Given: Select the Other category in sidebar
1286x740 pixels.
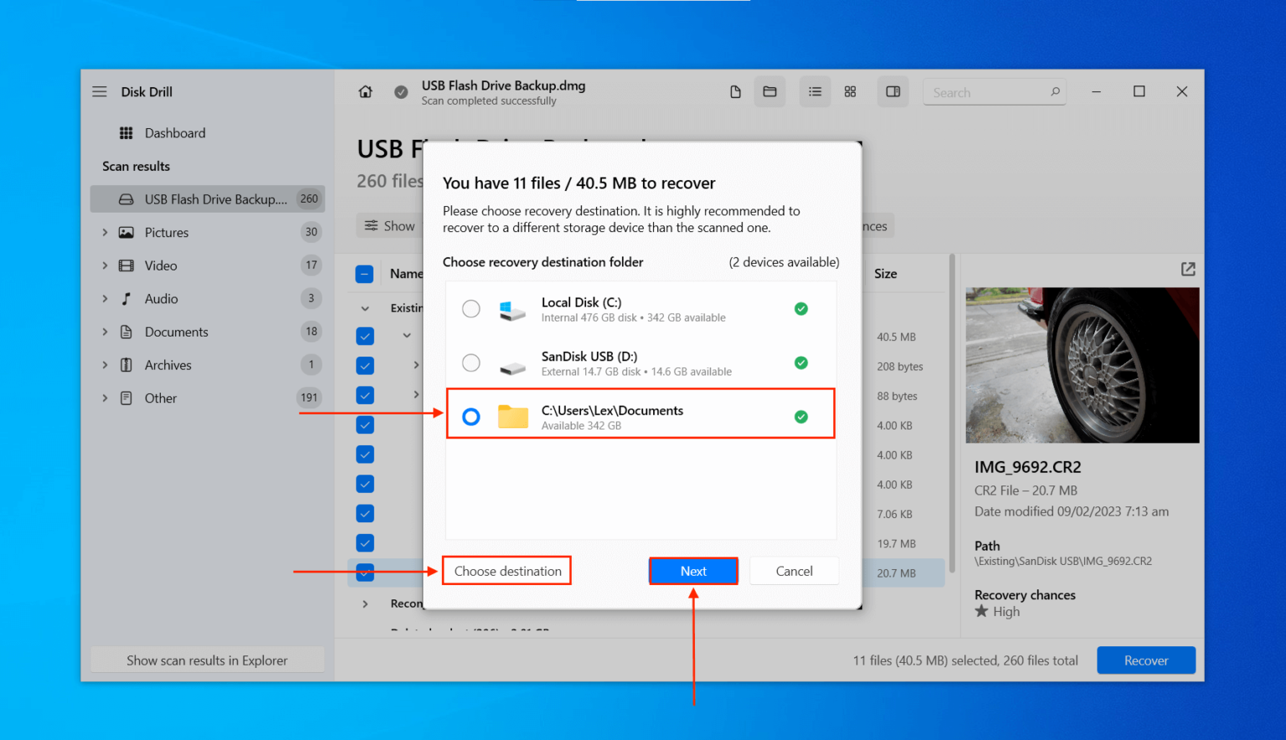Looking at the screenshot, I should tap(160, 398).
